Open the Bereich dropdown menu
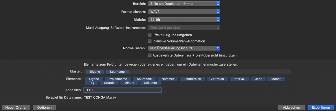 point(184,4)
